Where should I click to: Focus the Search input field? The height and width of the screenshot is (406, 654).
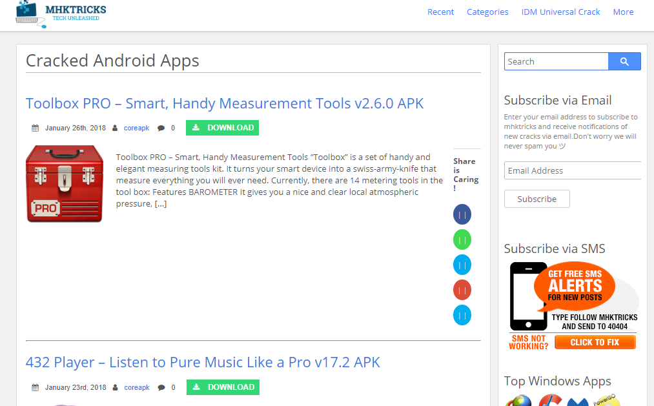click(556, 61)
